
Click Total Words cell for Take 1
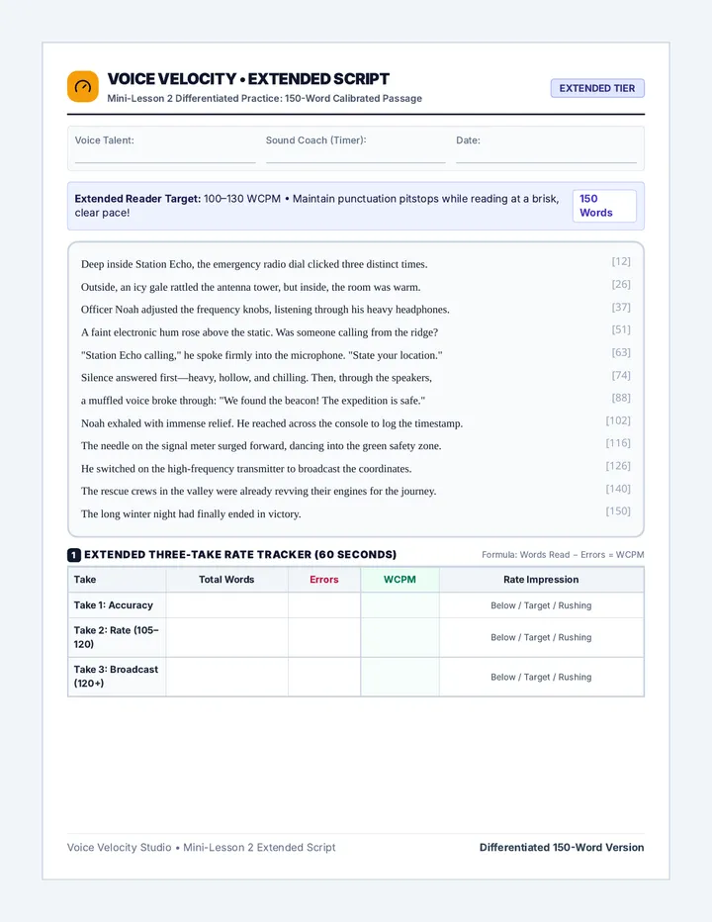coord(226,605)
